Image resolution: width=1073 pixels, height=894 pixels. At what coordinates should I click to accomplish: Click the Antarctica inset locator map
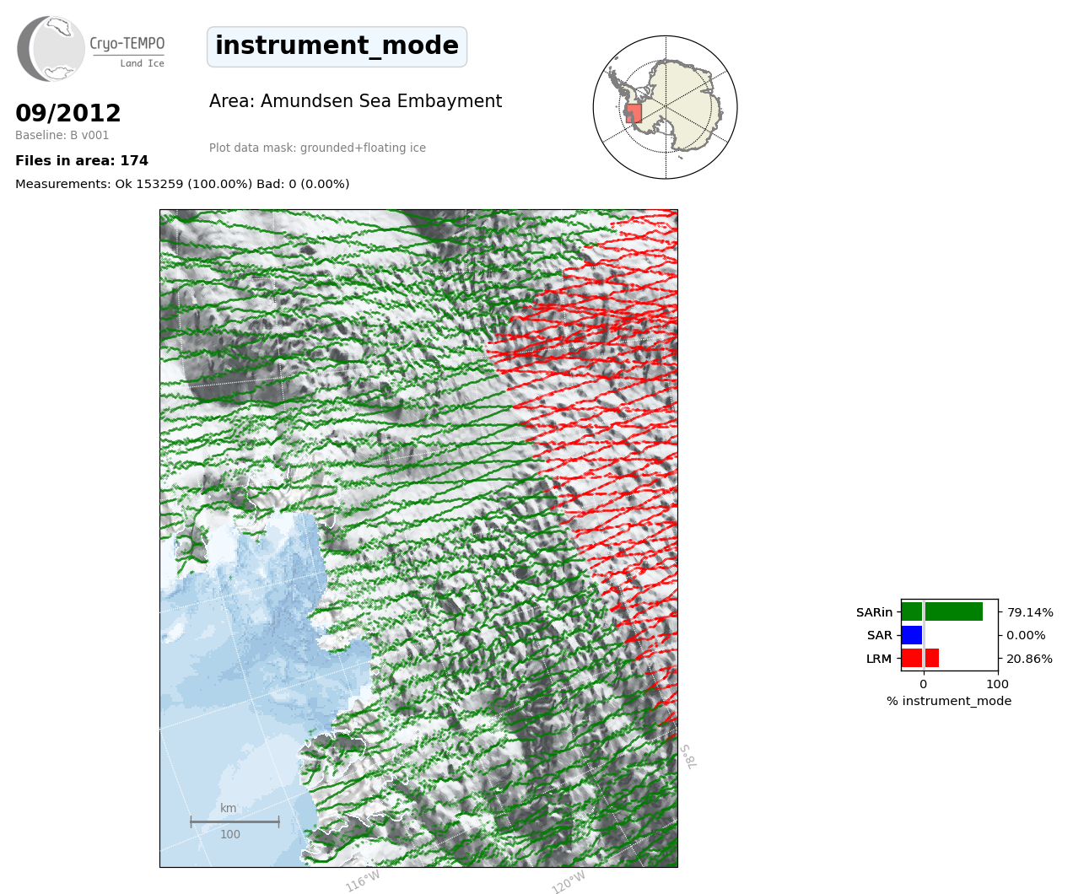(x=666, y=107)
